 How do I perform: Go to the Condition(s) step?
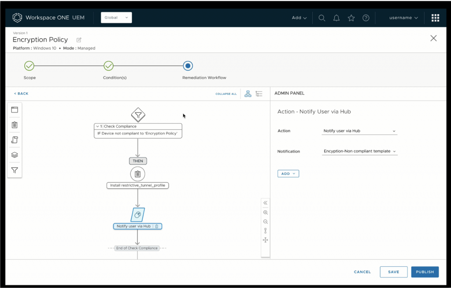pyautogui.click(x=108, y=66)
